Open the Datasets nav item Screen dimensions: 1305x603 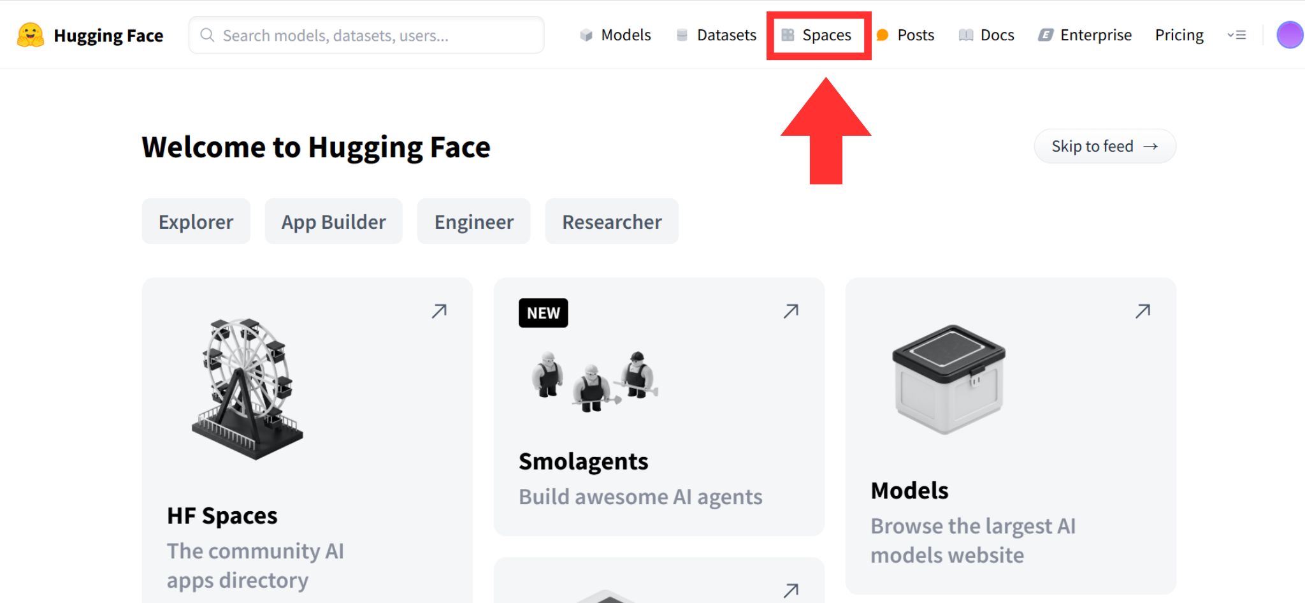[x=716, y=35]
